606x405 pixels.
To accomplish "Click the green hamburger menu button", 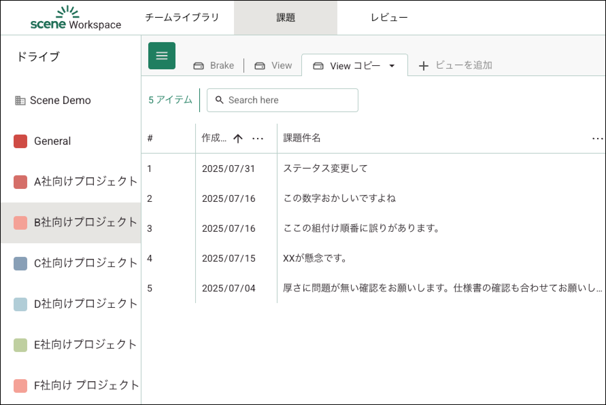I will pos(162,56).
